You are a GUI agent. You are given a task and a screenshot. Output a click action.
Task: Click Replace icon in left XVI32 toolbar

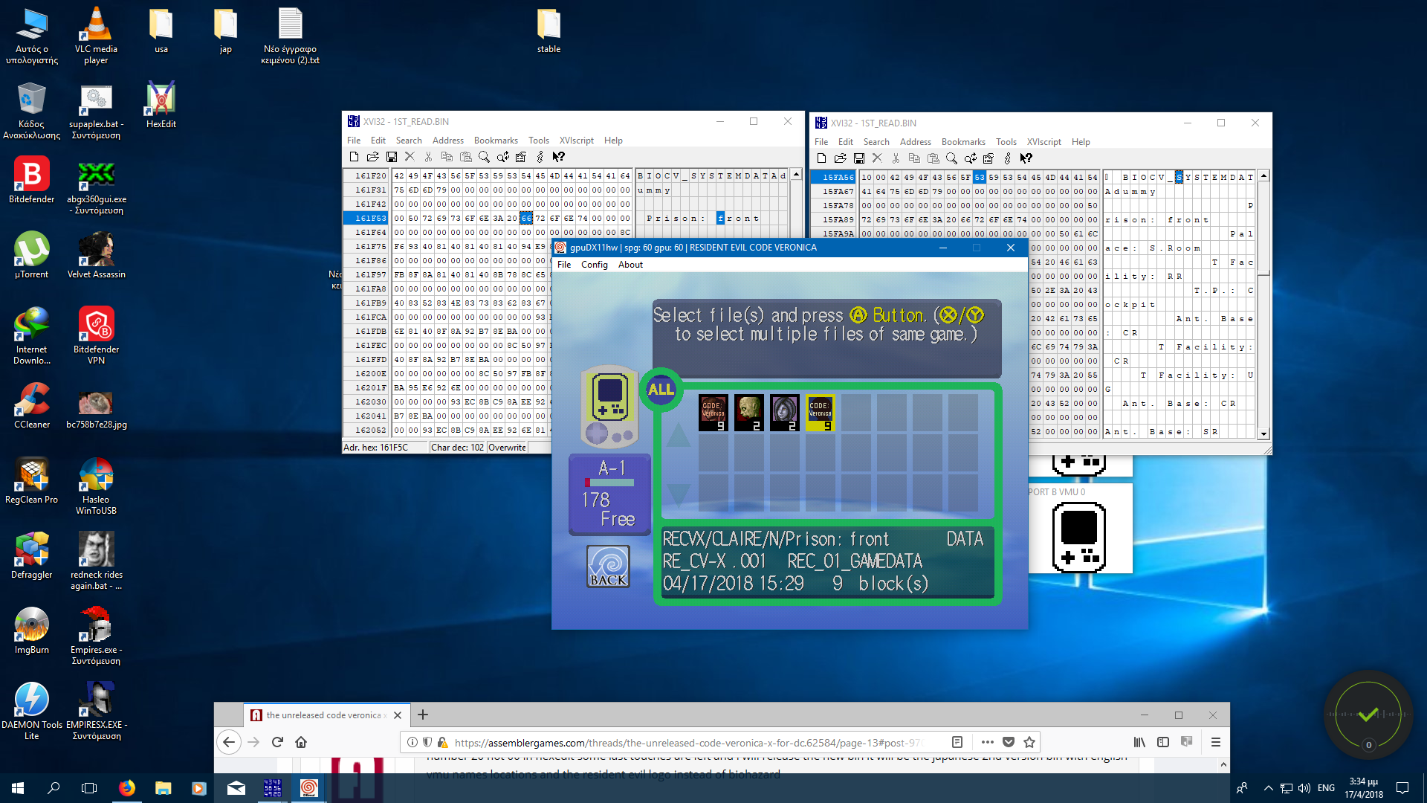click(x=503, y=157)
